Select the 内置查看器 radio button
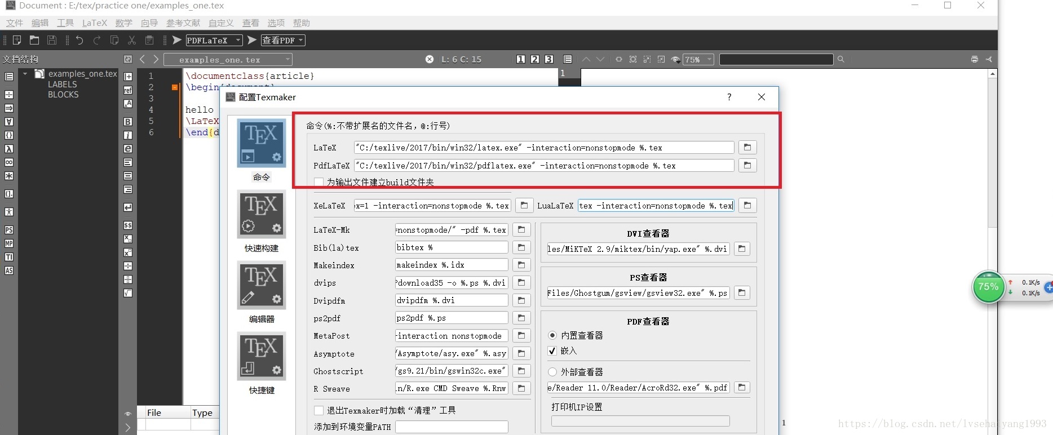The image size is (1053, 435). pos(552,335)
